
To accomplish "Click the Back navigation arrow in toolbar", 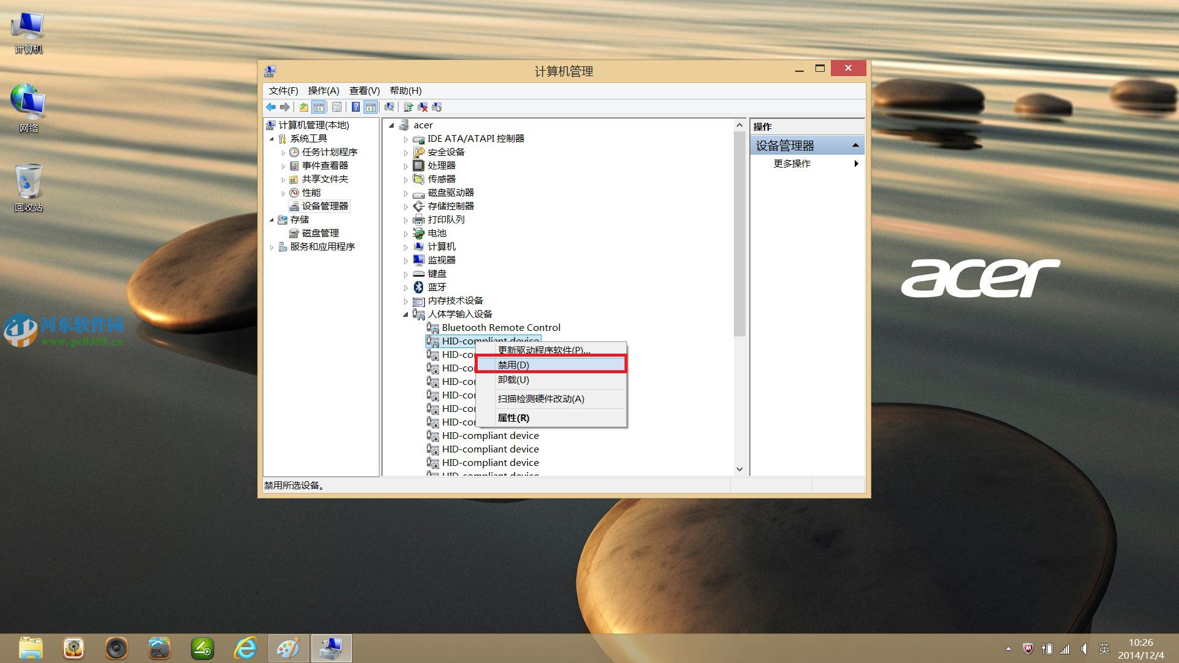I will 271,107.
